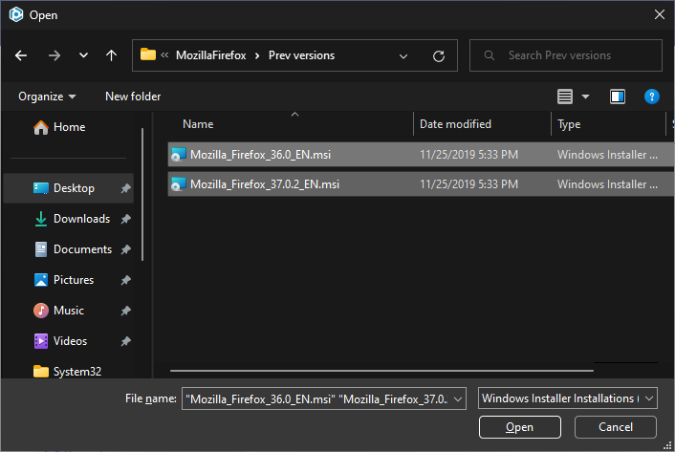Click the Open button
Screen dimensions: 675x452
(519, 427)
